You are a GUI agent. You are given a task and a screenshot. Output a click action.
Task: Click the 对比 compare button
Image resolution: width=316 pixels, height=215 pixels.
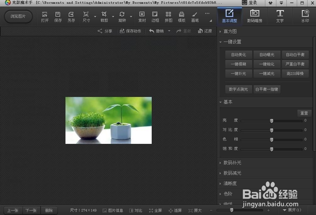coord(136,211)
